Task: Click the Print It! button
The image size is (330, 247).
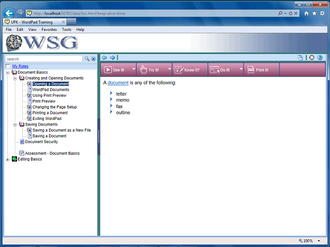Action: [261, 69]
